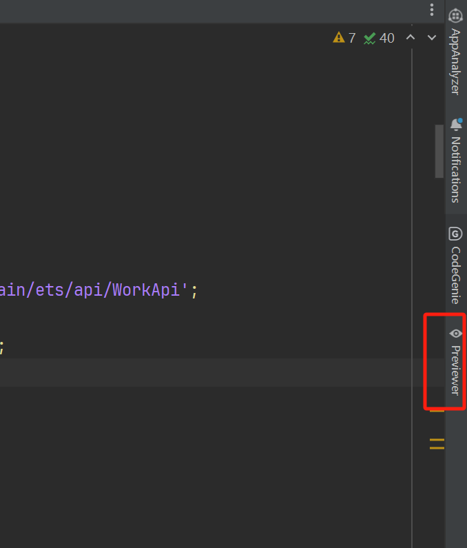467x548 pixels.
Task: Click the CodeGenie G icon
Action: [455, 233]
